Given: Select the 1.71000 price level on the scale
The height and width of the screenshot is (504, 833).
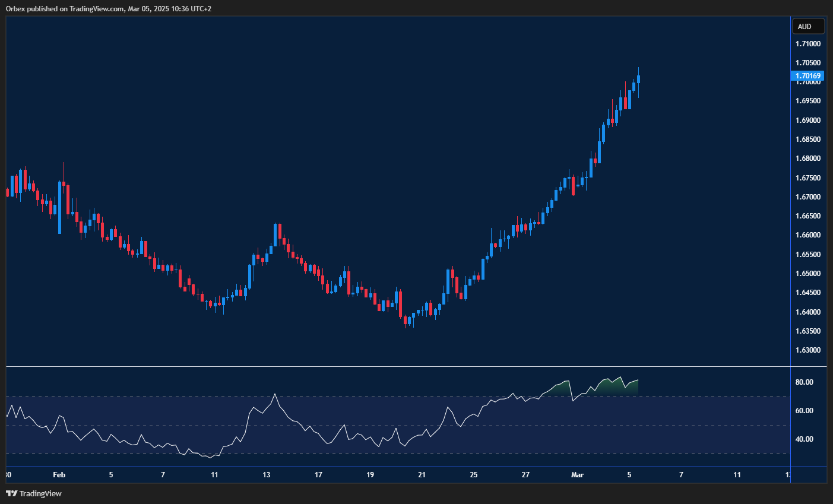Looking at the screenshot, I should pos(808,43).
